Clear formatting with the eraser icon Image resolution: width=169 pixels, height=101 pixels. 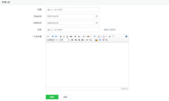tap(94, 36)
